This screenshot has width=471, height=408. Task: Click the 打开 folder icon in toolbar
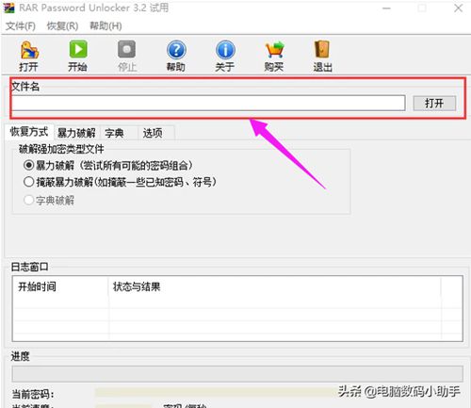pyautogui.click(x=29, y=50)
